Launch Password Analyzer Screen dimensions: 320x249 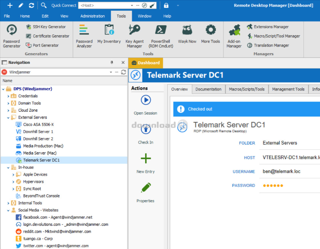(84, 36)
